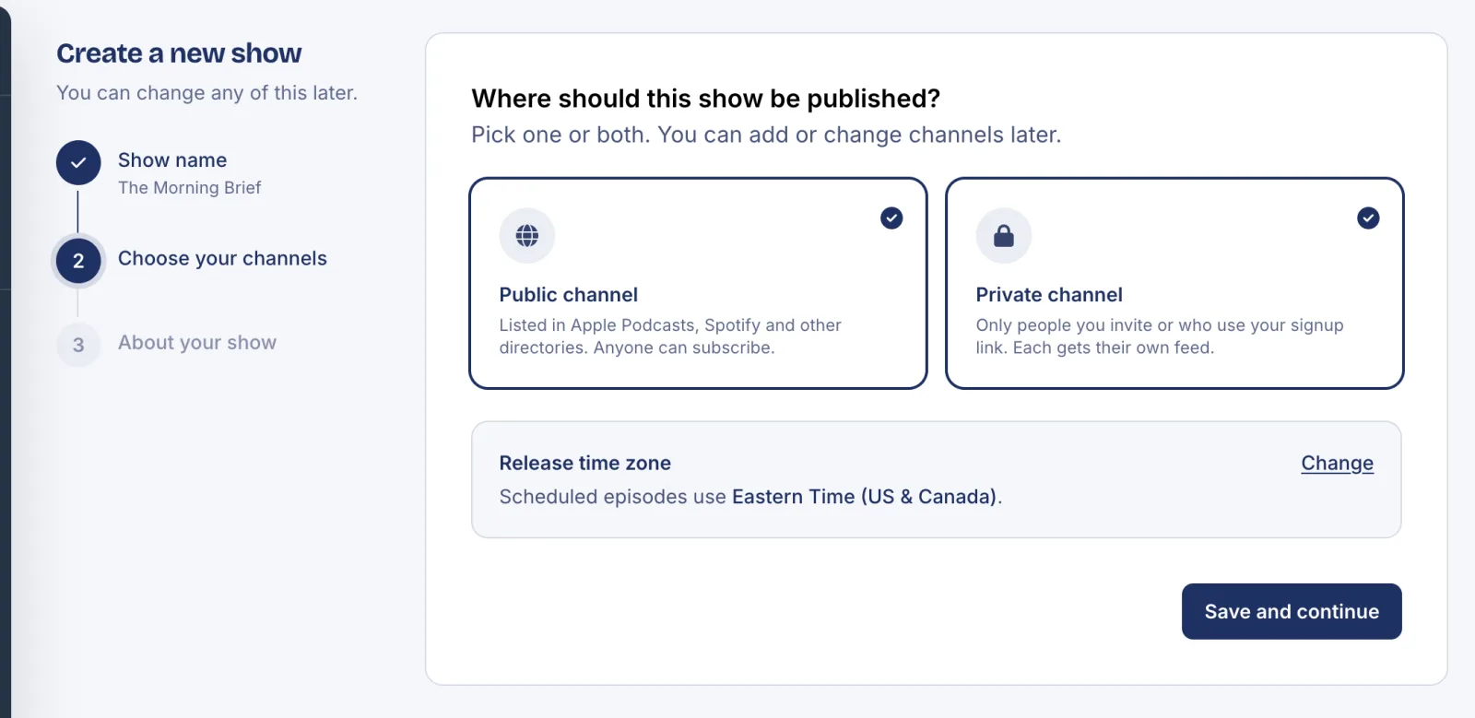This screenshot has height=718, width=1475.
Task: Click the Public channel card title
Action: [569, 295]
